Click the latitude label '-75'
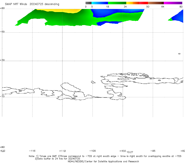 pos(2,96)
